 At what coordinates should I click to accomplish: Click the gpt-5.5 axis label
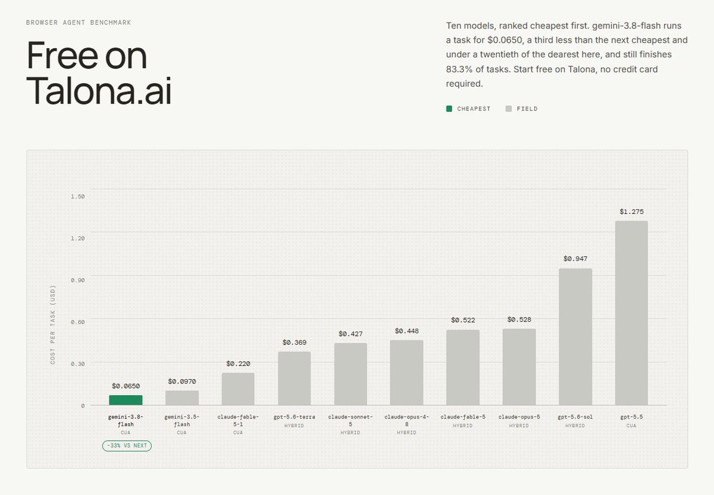pyautogui.click(x=631, y=417)
